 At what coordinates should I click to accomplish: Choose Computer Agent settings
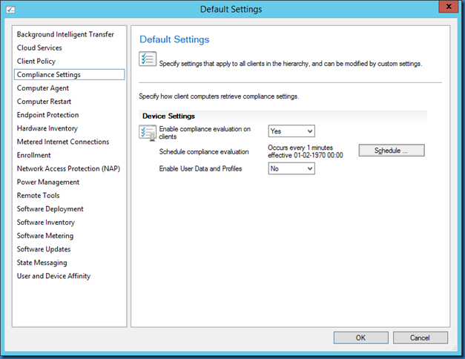pos(43,88)
